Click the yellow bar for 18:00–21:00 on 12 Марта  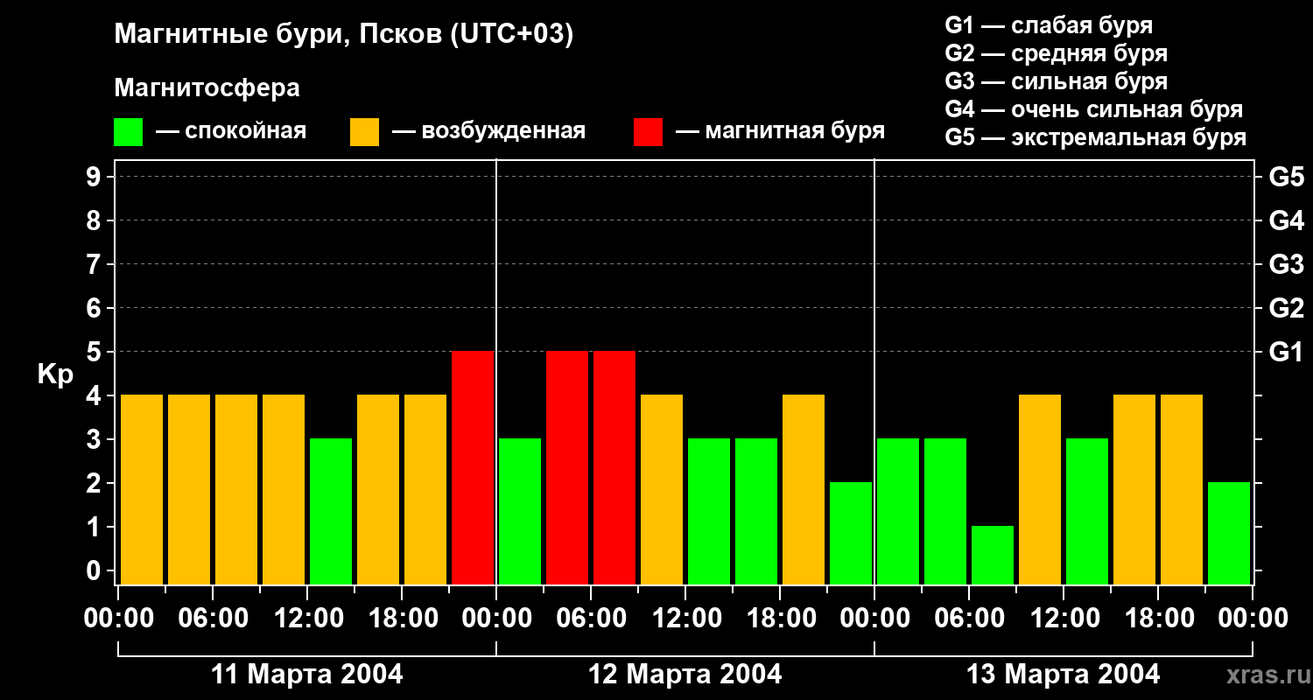click(804, 489)
